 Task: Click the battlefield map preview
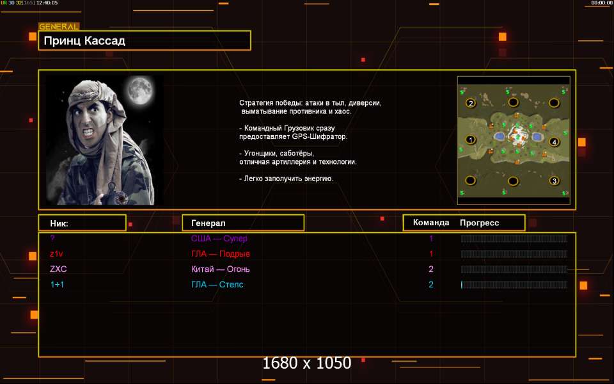click(514, 140)
